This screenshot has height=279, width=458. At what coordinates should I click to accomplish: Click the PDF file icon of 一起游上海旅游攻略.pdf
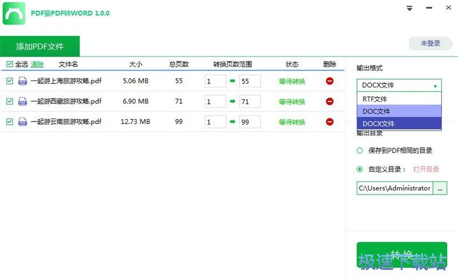click(x=23, y=81)
